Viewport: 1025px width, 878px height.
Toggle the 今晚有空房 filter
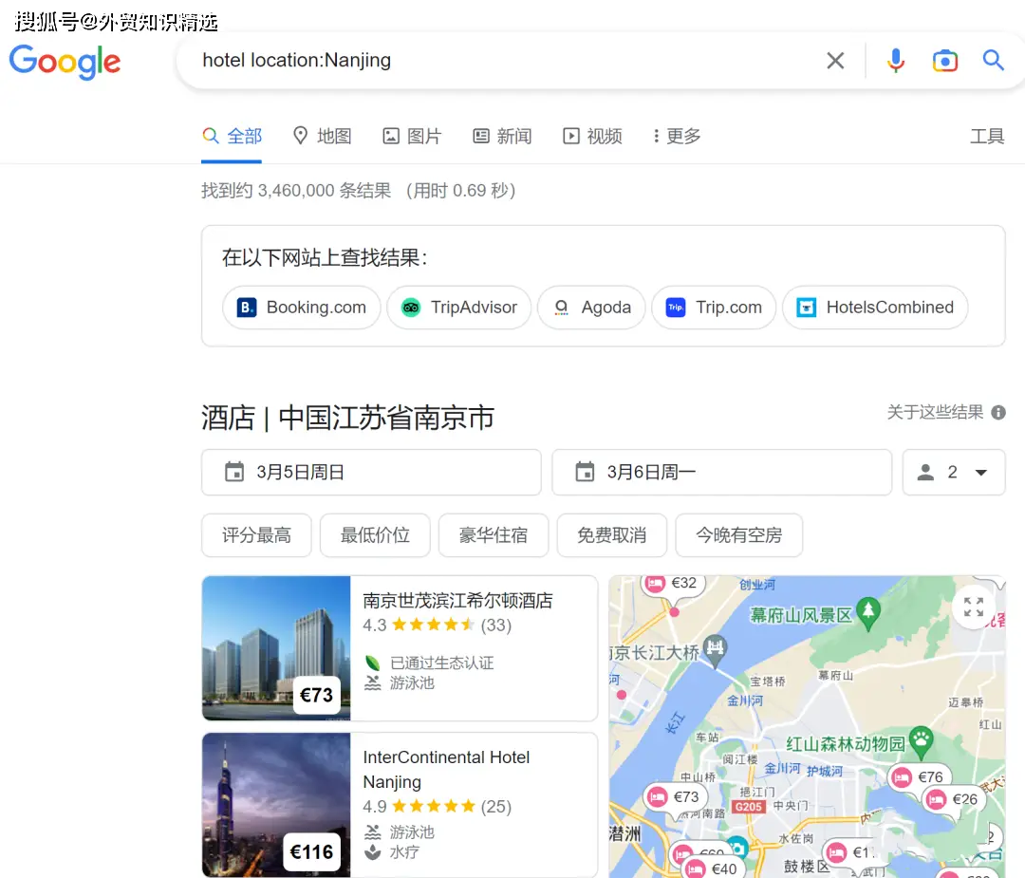[738, 535]
